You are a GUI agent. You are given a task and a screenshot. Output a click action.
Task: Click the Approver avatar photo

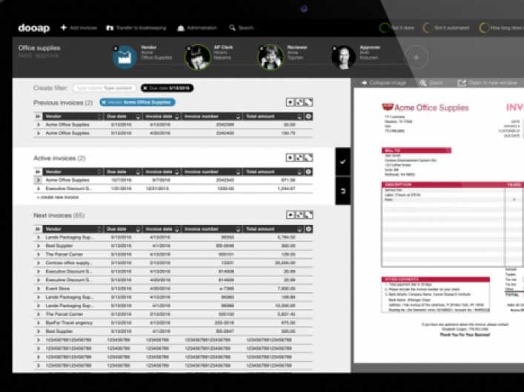[344, 58]
